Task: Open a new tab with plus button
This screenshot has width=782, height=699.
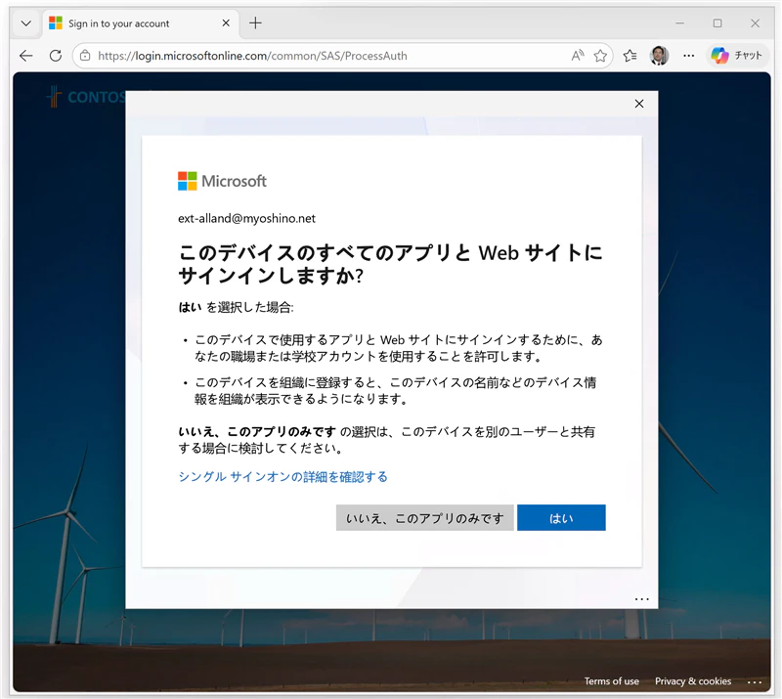Action: click(x=255, y=22)
